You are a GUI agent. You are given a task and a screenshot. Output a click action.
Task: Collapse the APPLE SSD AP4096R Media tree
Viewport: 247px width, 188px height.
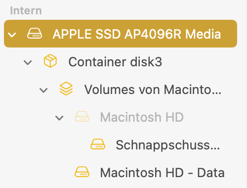tap(12, 35)
